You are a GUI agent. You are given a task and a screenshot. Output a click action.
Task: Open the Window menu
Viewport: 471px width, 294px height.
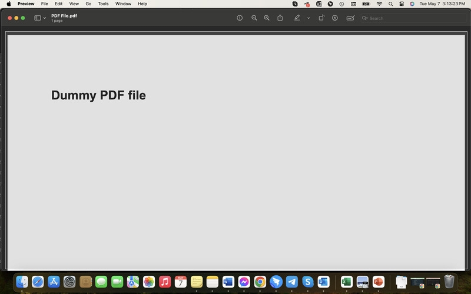123,4
